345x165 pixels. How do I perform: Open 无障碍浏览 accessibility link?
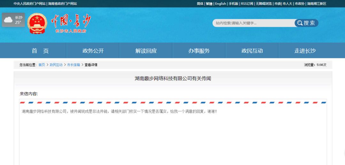(x=264, y=4)
